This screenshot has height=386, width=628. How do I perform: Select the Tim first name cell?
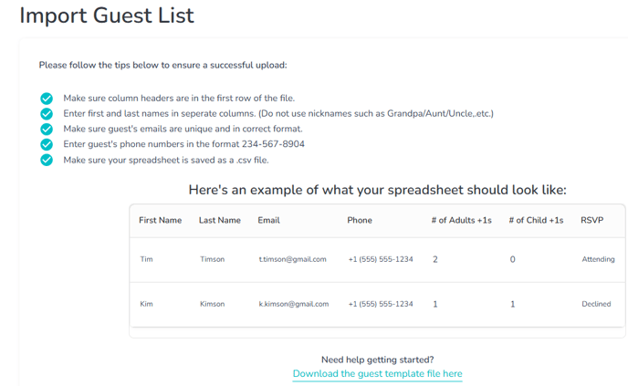[x=147, y=259]
